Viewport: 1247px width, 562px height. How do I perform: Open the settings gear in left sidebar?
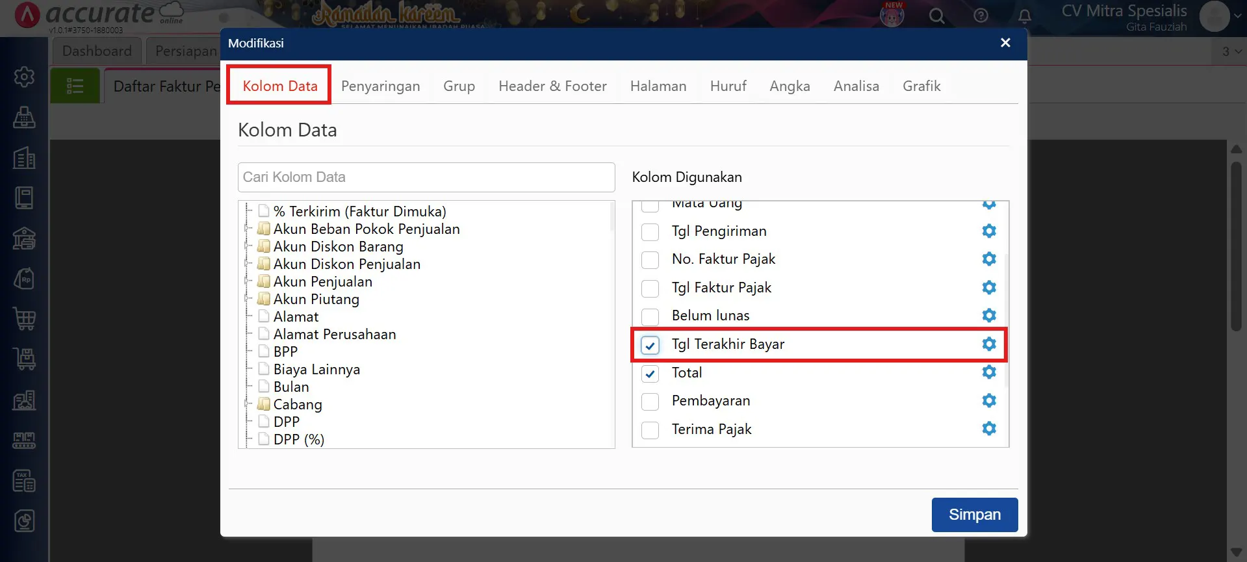(24, 77)
